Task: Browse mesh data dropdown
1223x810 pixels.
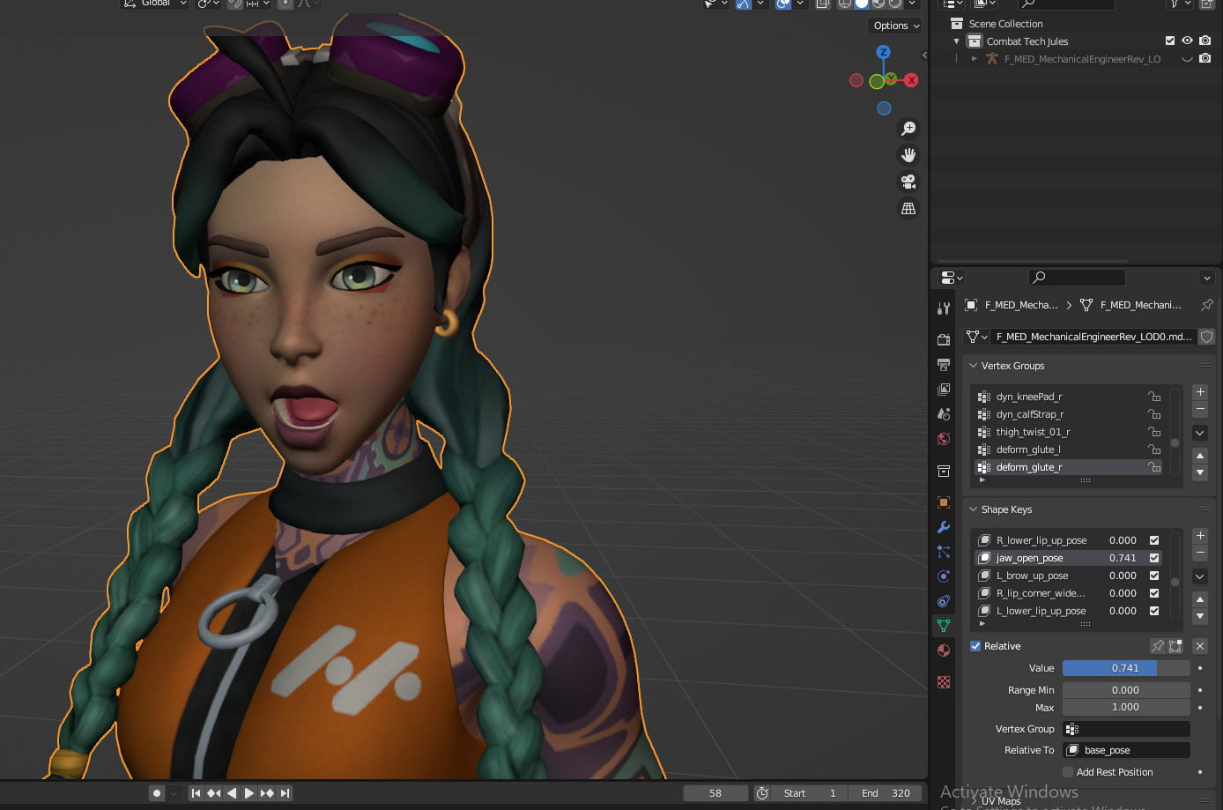Action: [x=976, y=337]
